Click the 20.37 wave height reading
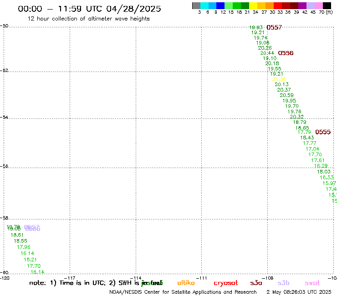This screenshot has height=296, width=337. [284, 90]
